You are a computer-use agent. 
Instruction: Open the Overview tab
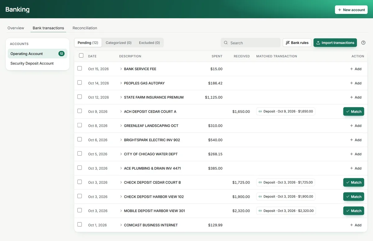[x=16, y=28]
